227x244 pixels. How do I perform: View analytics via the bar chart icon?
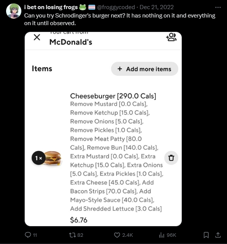(161, 235)
